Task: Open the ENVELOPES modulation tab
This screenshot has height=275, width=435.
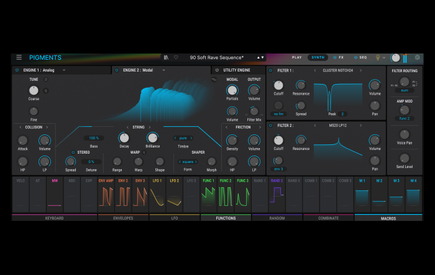Action: (x=123, y=218)
